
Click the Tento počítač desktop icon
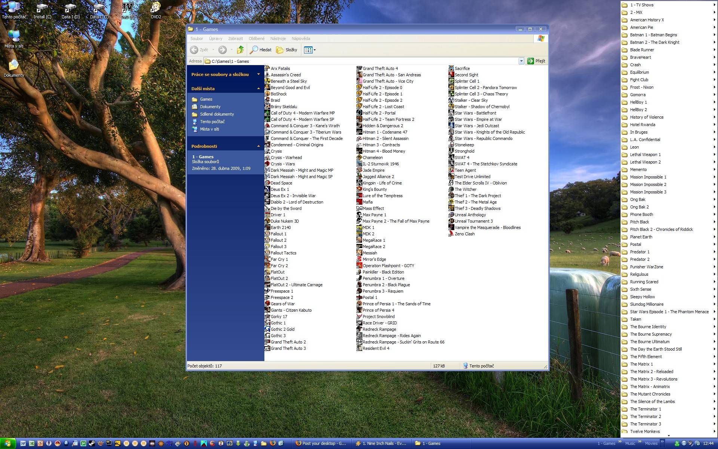click(14, 10)
